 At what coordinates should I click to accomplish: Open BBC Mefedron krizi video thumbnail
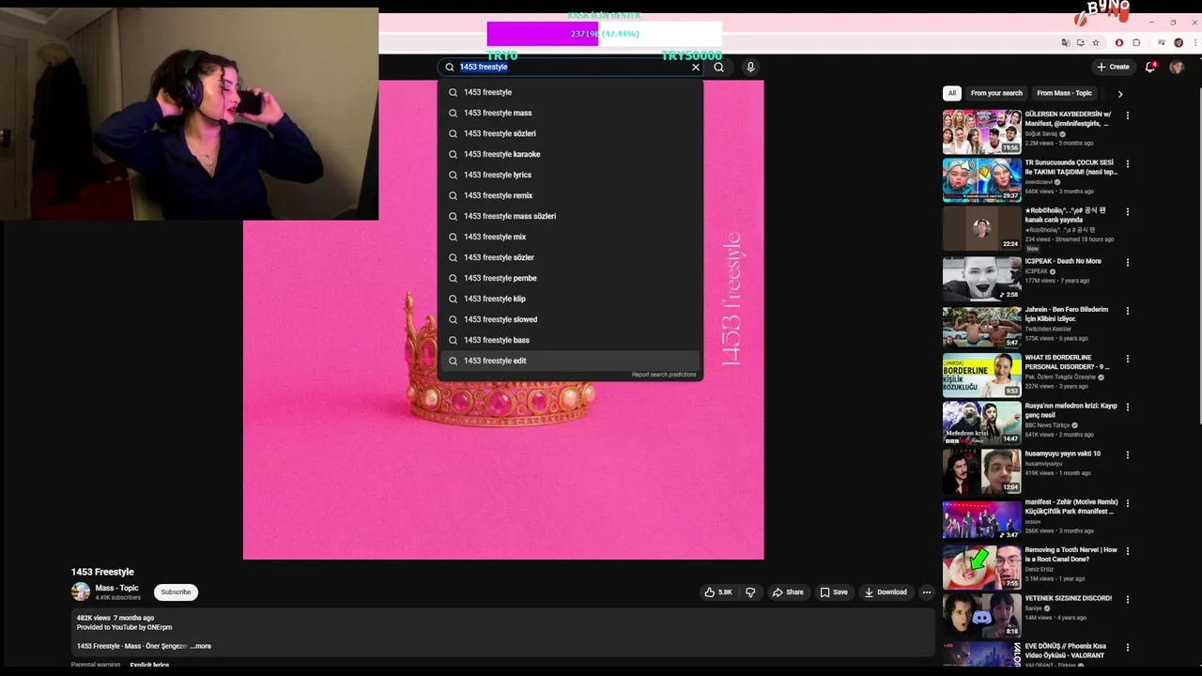[x=981, y=422]
